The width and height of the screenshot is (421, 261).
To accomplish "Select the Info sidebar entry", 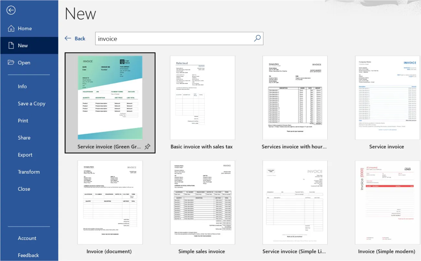I will pyautogui.click(x=22, y=86).
